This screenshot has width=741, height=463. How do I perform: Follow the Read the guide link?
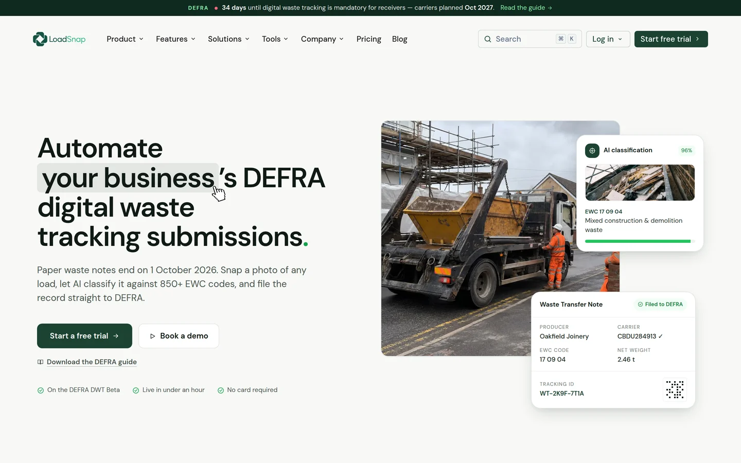coord(526,8)
